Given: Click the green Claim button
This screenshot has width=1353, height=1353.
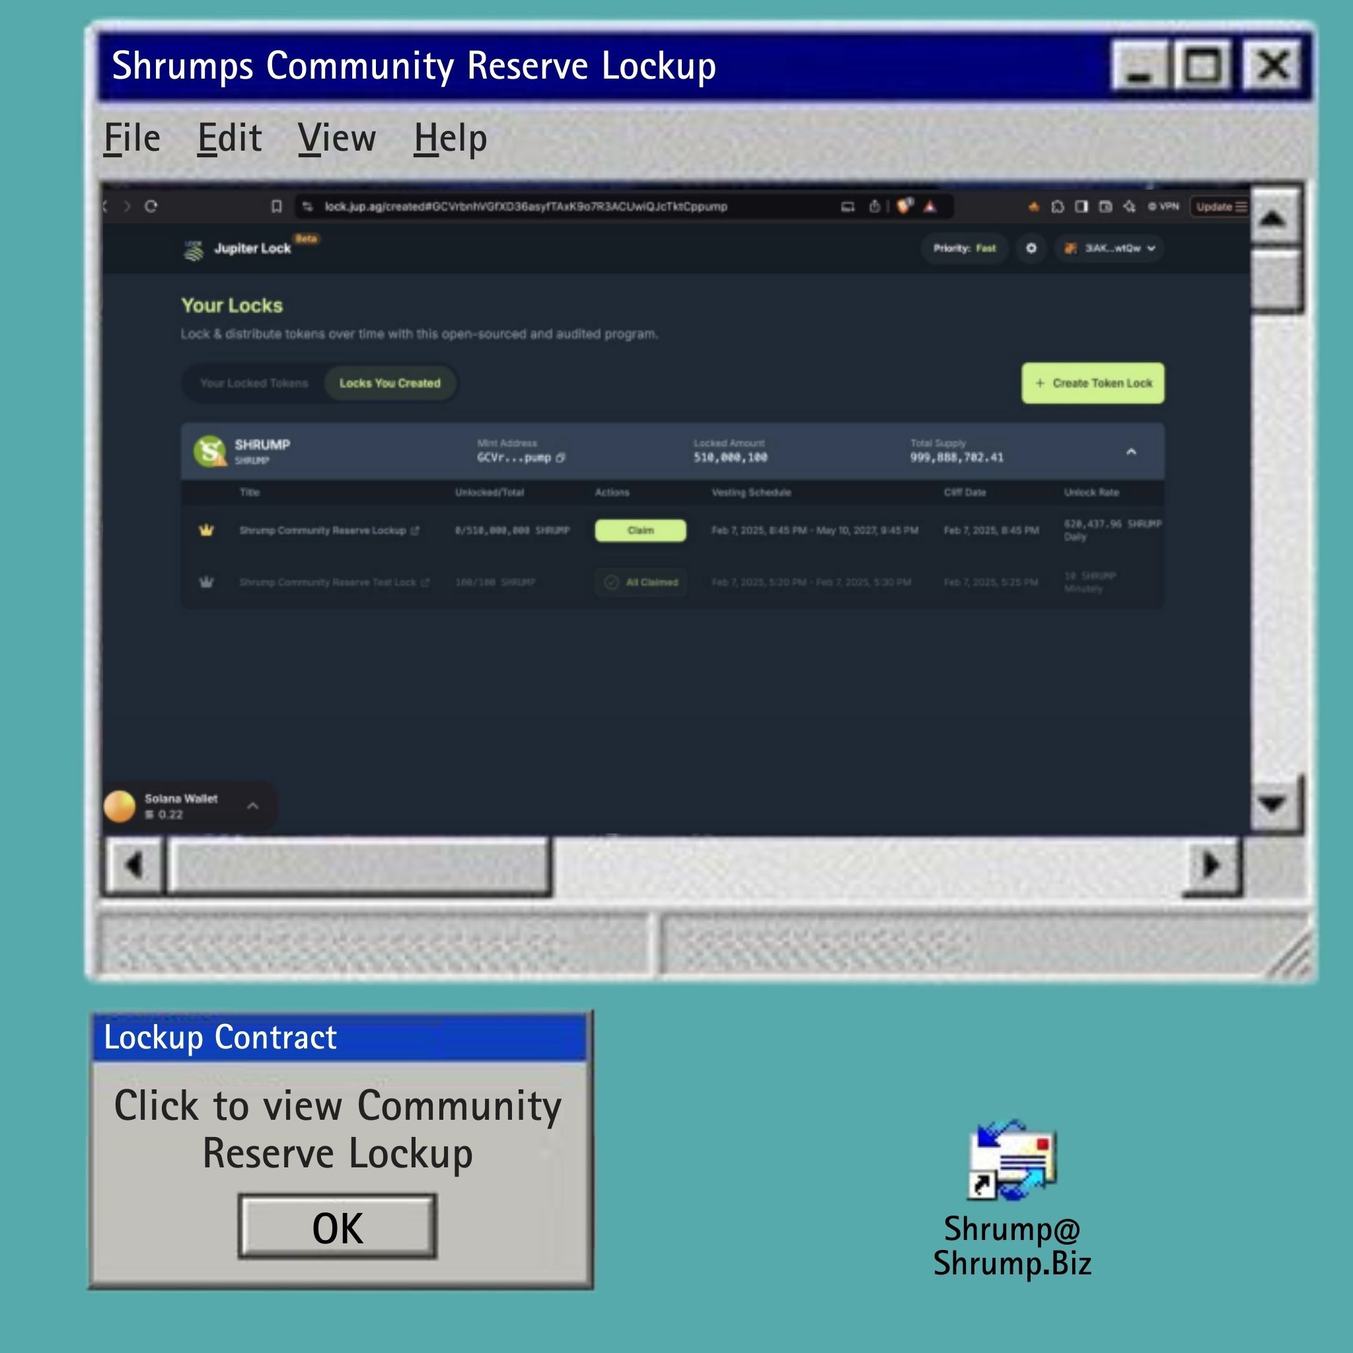Looking at the screenshot, I should point(640,530).
